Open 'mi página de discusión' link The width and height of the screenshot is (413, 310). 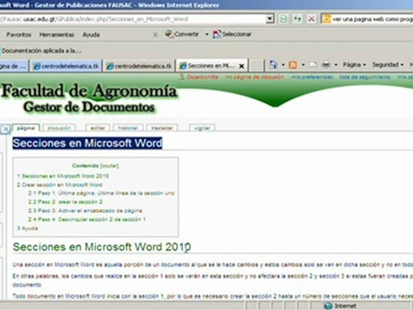pos(255,77)
